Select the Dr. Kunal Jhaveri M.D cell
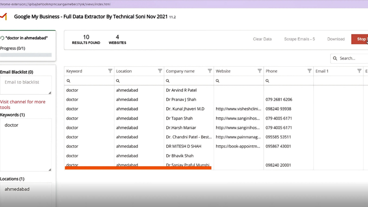 point(189,109)
